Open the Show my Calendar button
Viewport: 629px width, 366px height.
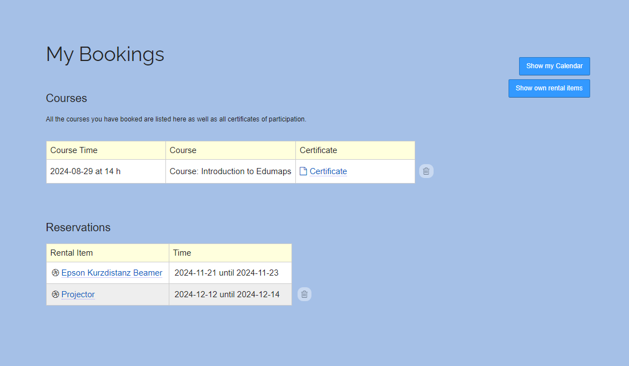pos(555,66)
